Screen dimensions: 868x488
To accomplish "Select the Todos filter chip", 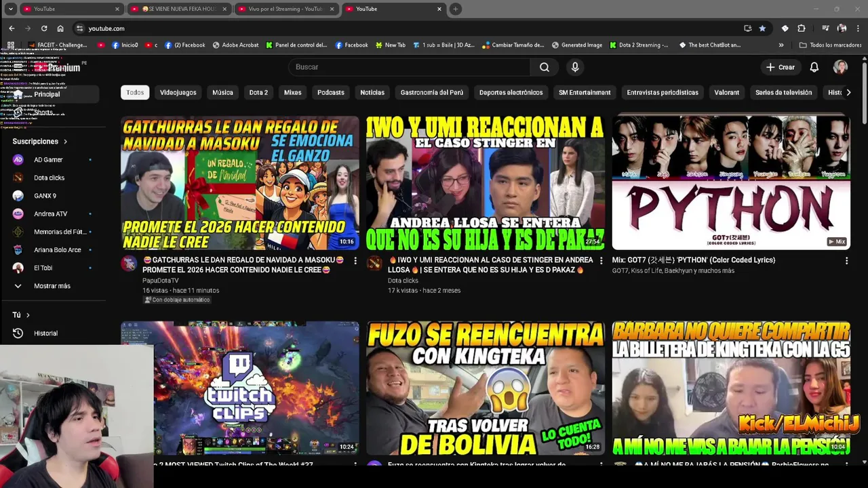I will (x=135, y=92).
